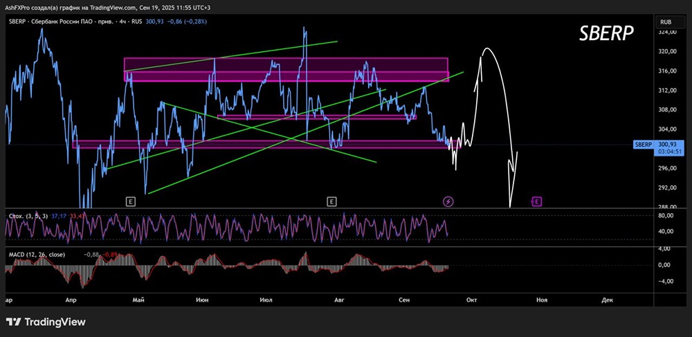Click the Июн label on time axis

(203, 300)
